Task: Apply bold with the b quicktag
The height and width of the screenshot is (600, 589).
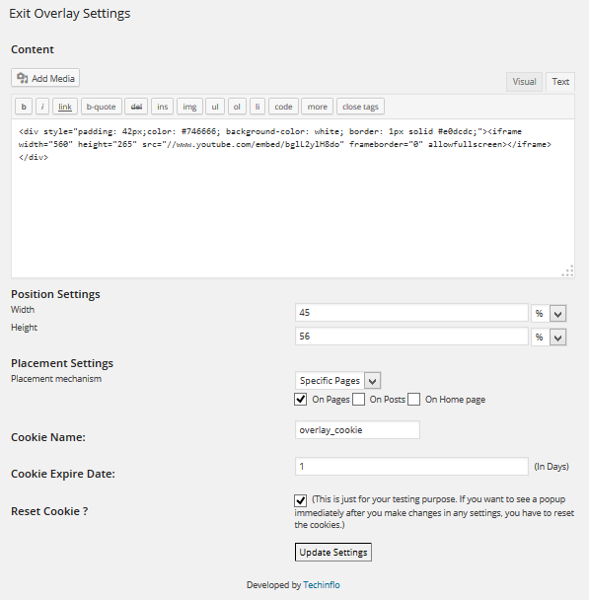Action: point(24,107)
